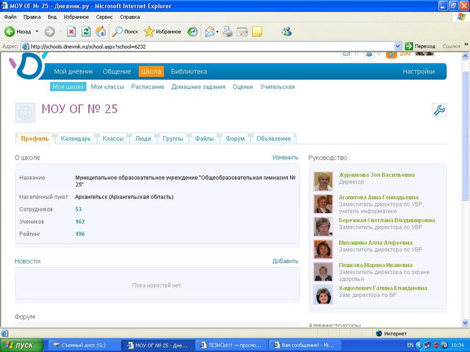Switch to the Календарь tab
The width and height of the screenshot is (470, 352).
[76, 138]
